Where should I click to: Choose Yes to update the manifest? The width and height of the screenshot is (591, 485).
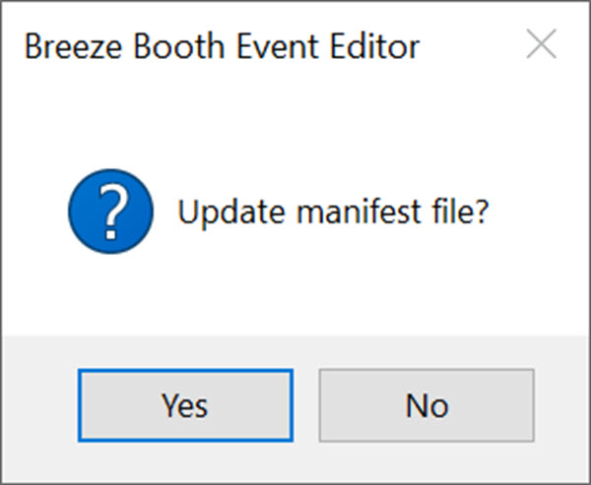click(x=185, y=405)
